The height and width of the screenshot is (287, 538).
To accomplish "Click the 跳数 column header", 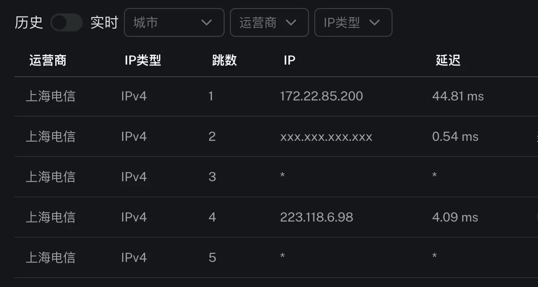I will point(225,60).
